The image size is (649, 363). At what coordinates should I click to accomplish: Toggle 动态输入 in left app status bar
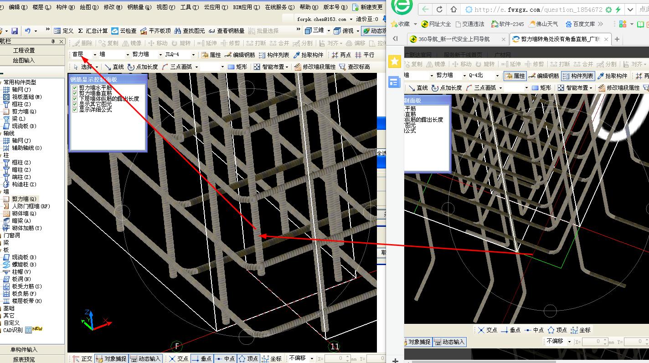coord(146,359)
